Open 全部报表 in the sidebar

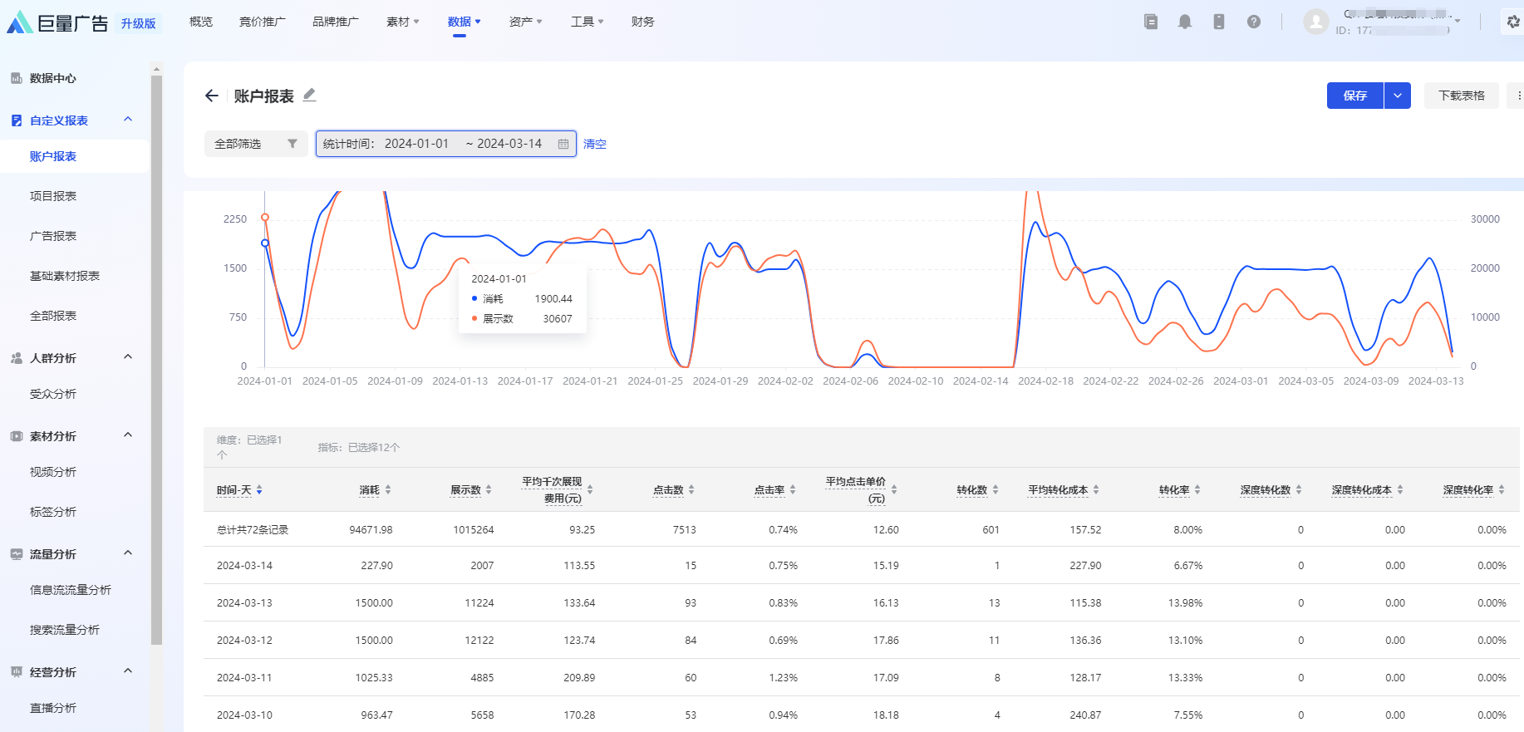pyautogui.click(x=53, y=316)
